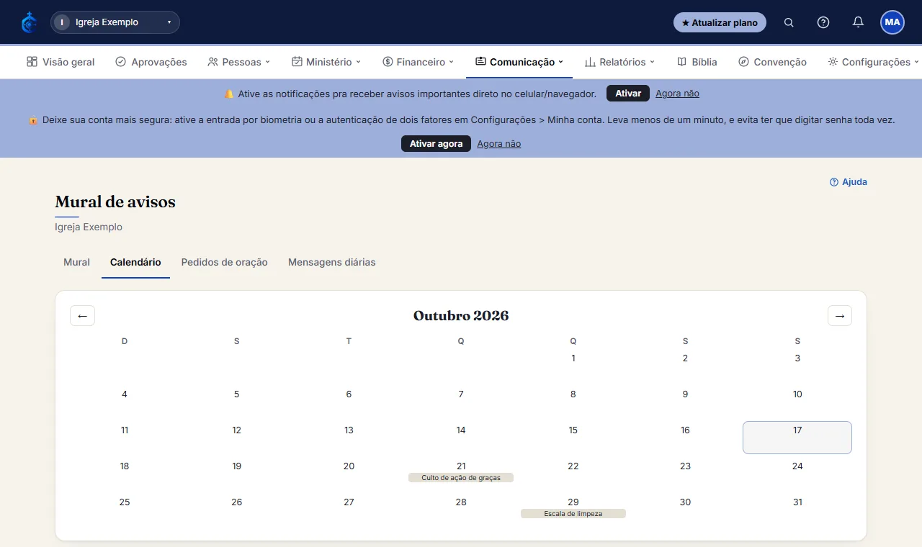Image resolution: width=922 pixels, height=547 pixels.
Task: Click Ativar notifications button
Action: tap(628, 94)
